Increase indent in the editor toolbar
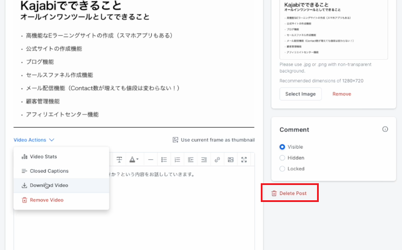This screenshot has width=402, height=250. tap(204, 160)
